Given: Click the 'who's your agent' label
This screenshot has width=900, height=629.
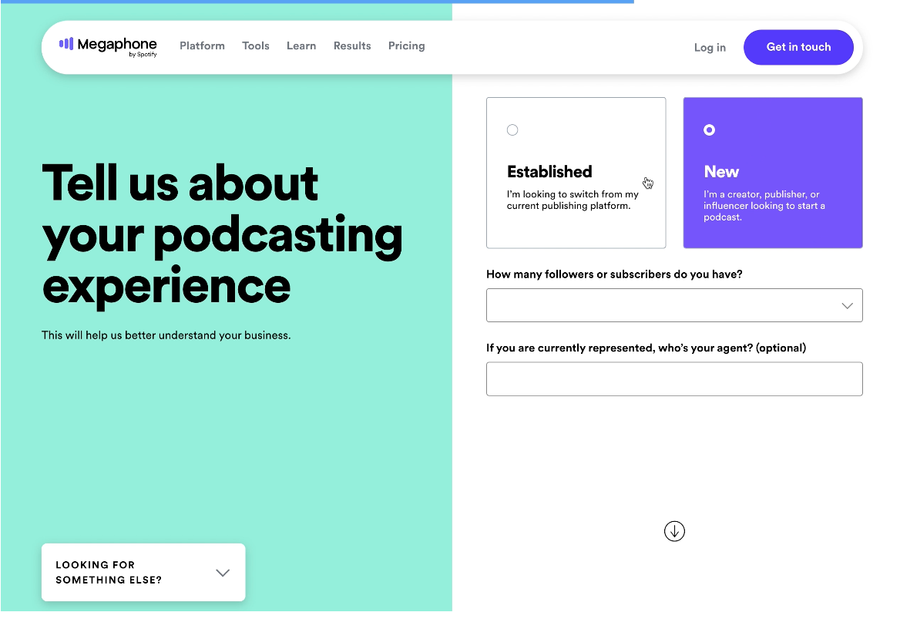Looking at the screenshot, I should [646, 348].
